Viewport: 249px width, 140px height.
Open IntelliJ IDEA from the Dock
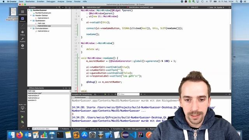coord(141,135)
